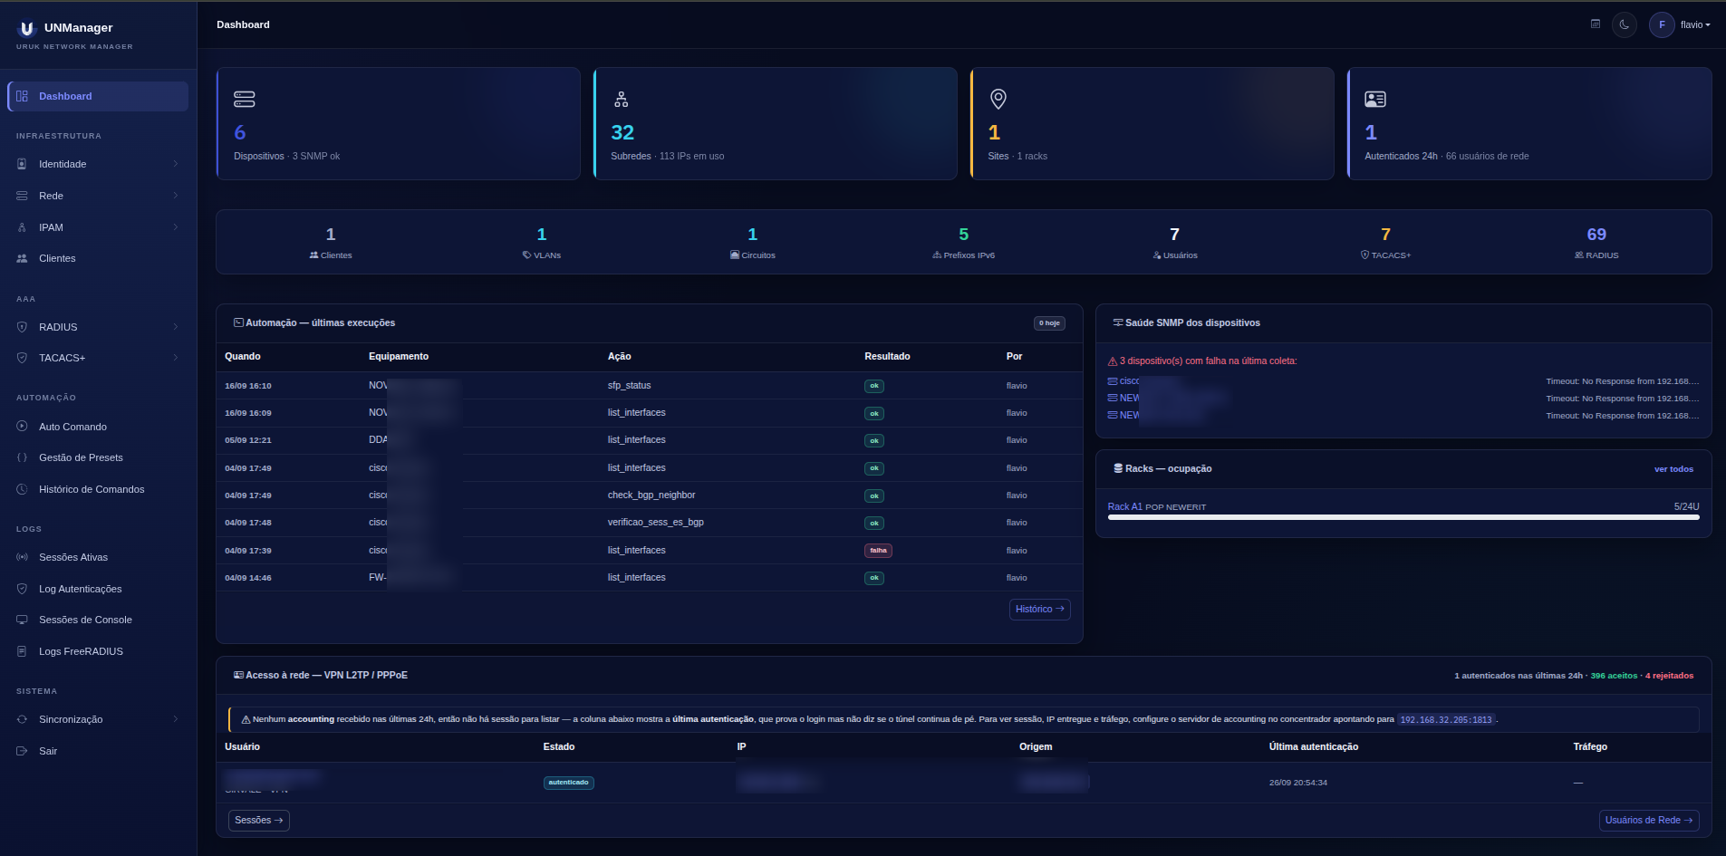Screen dimensions: 1726x856
Task: Click the Log Autenticações shield icon
Action: tap(22, 589)
